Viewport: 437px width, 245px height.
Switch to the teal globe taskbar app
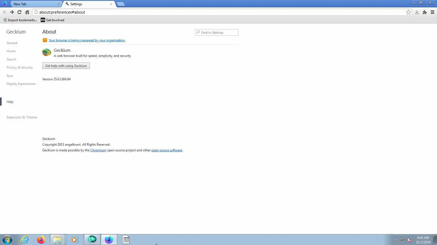[92, 240]
